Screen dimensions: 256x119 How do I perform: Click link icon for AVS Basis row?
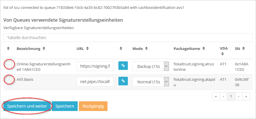tap(123, 81)
